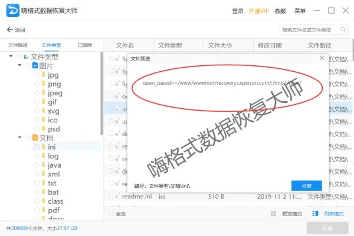Click the file search input field
This screenshot has height=236, width=354.
coord(314,29)
